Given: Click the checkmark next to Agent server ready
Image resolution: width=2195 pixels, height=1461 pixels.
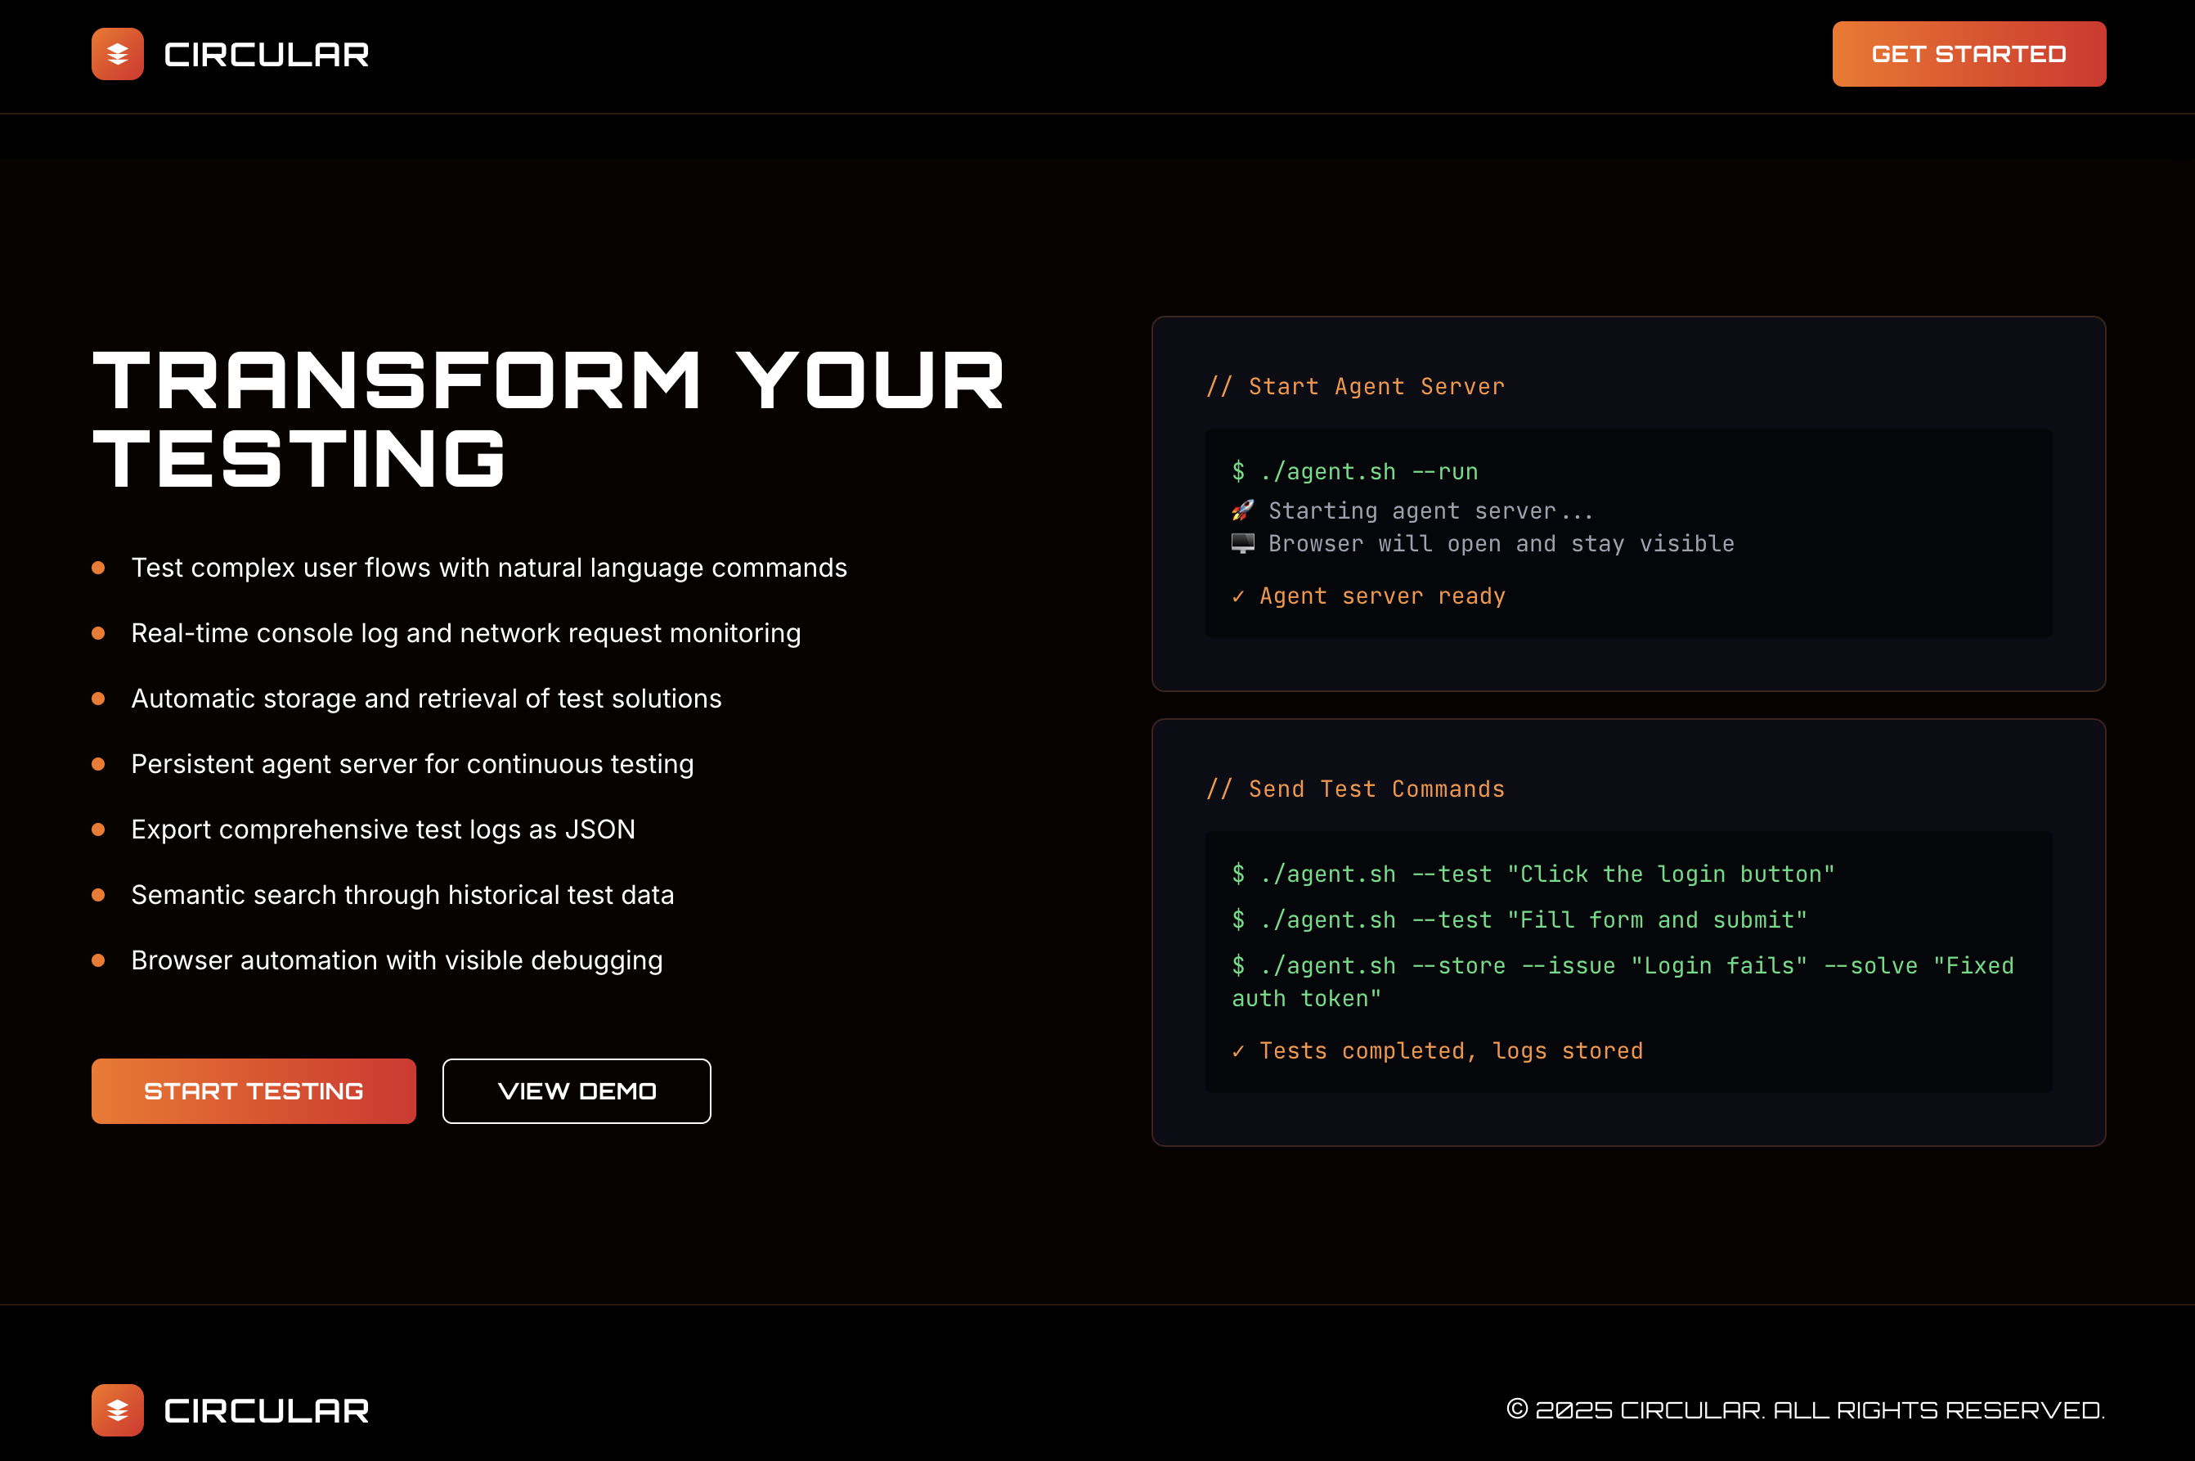Looking at the screenshot, I should coord(1237,596).
